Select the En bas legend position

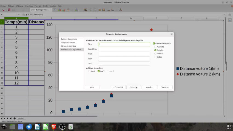click(155, 57)
